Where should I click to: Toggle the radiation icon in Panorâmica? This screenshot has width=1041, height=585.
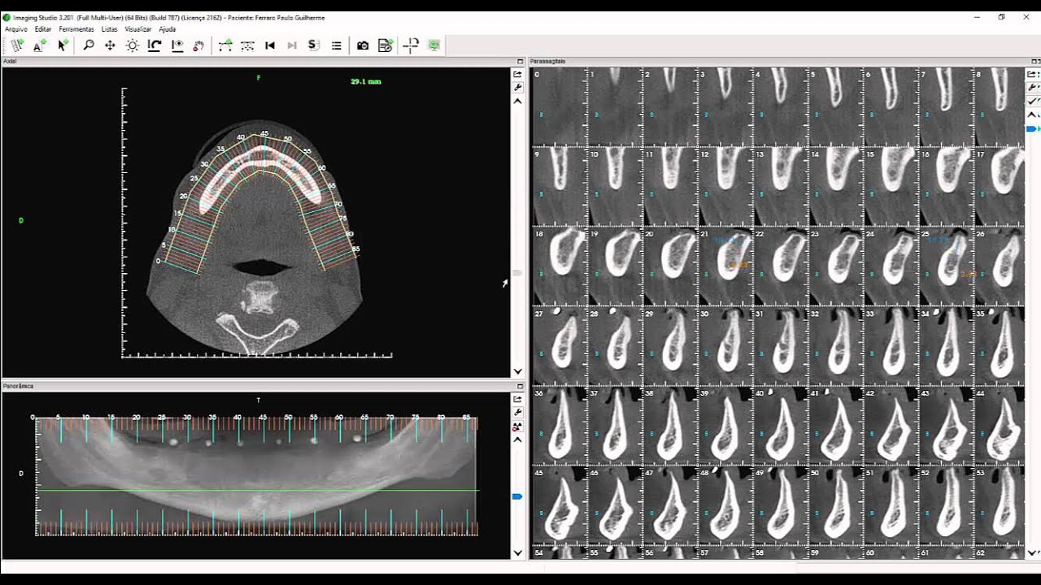(517, 426)
